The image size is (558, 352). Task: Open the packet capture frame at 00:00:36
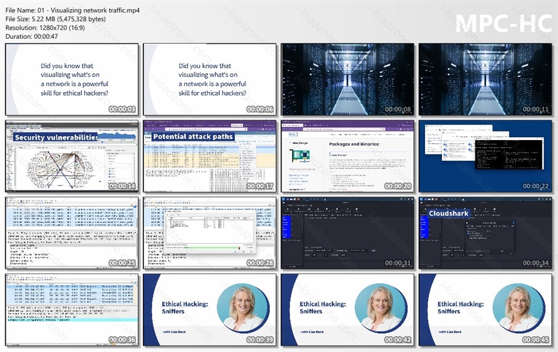(x=72, y=310)
